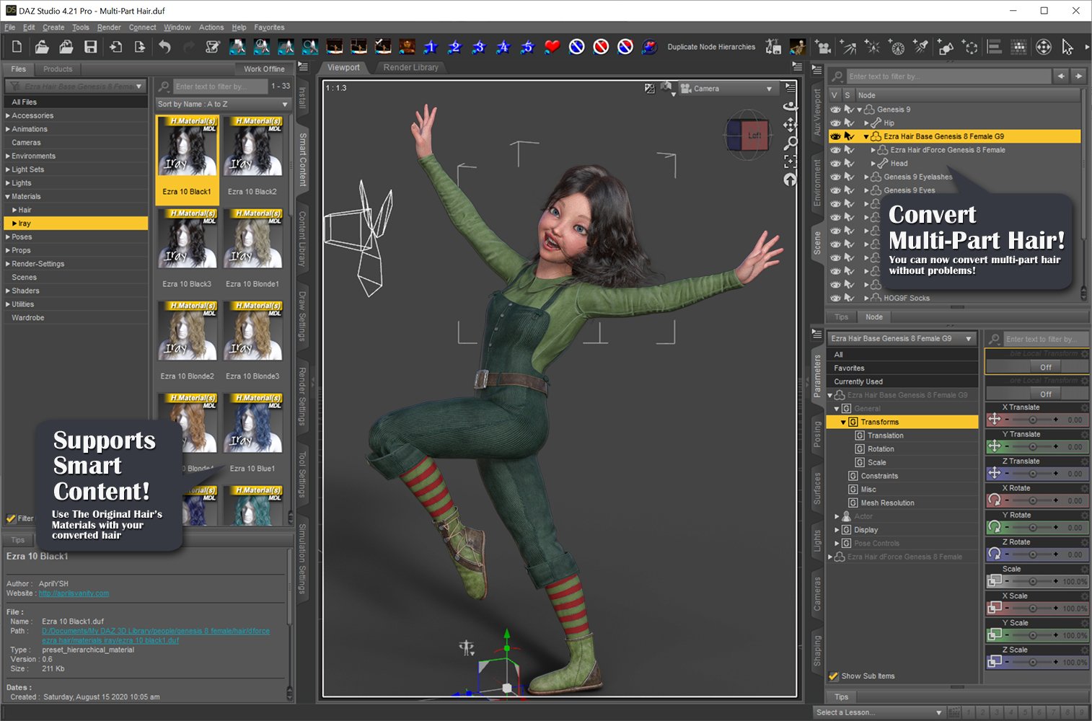1092x721 pixels.
Task: Click the first Off transform button in Parameters
Action: point(1046,367)
